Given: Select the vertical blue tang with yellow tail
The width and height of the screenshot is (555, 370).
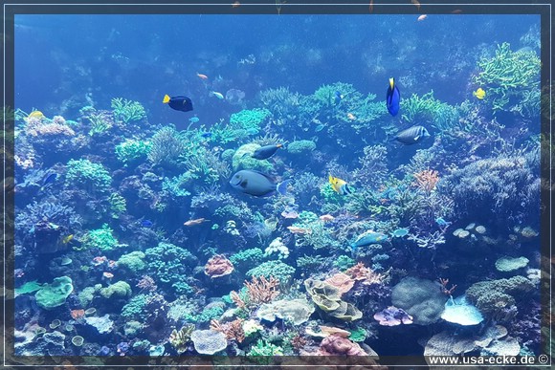Looking at the screenshot, I should pyautogui.click(x=393, y=97).
